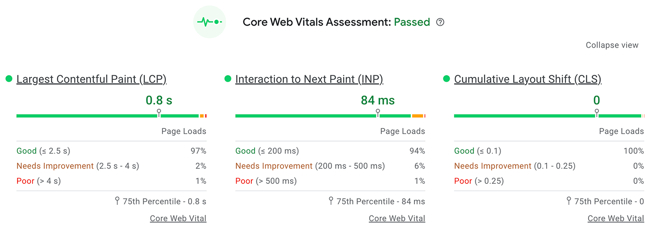
Task: Open the help icon beside Passed
Action: pyautogui.click(x=440, y=22)
